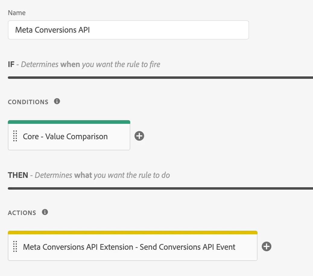Select the plus icon beside the action card

coord(266,246)
